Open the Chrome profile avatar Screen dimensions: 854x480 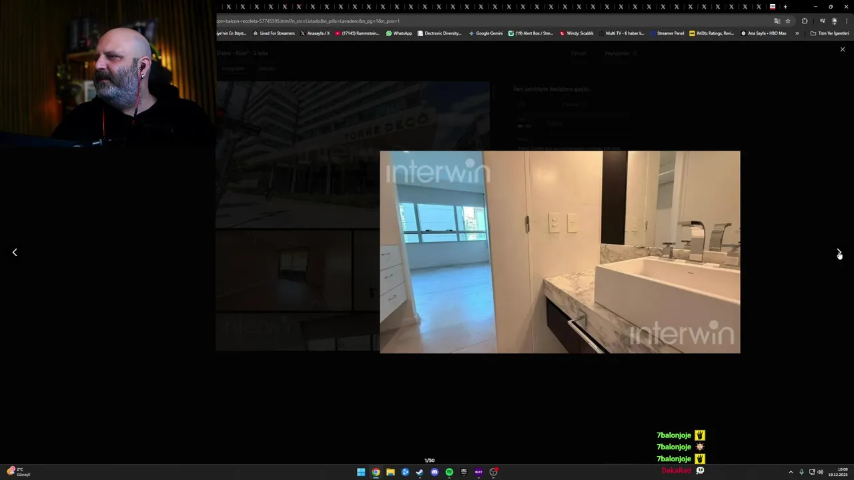pos(834,21)
